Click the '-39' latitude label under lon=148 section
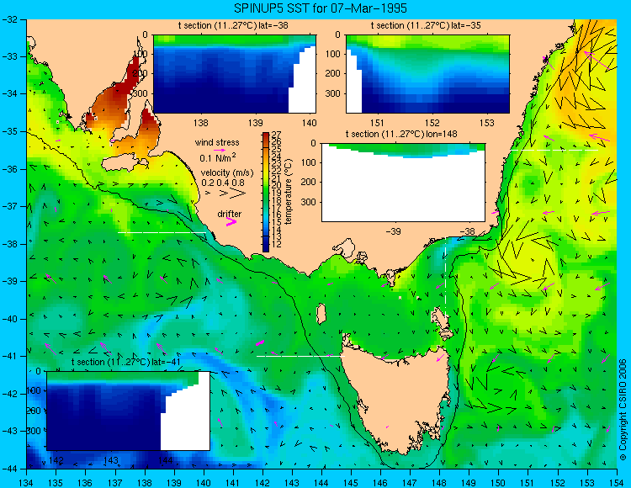 click(393, 231)
